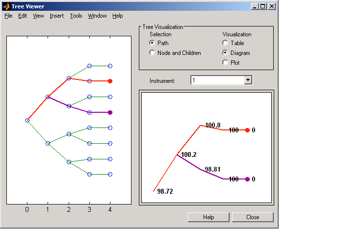Click the top-most node at time 3
This screenshot has height=229, width=363.
90,66
